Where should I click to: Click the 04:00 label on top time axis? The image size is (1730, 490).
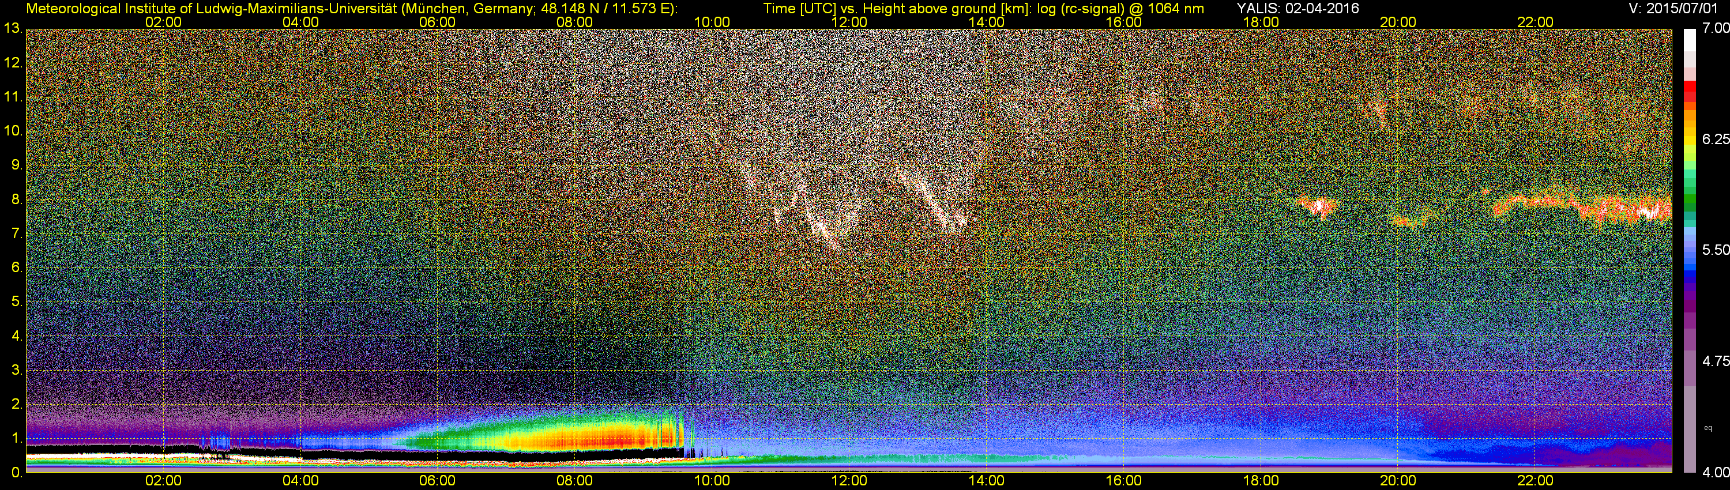(300, 22)
